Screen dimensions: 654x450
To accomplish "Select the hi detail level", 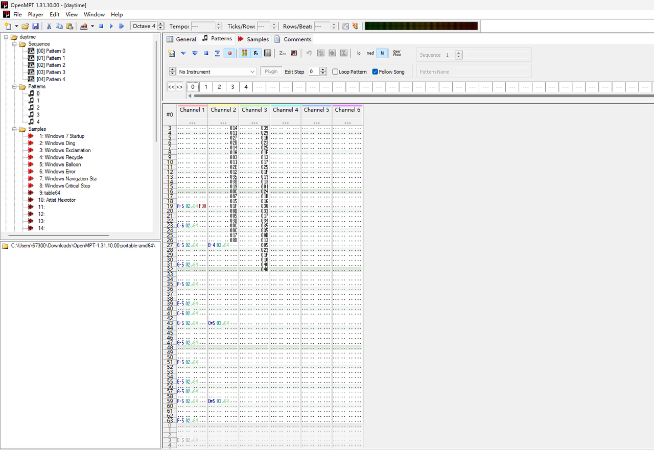I will 382,53.
